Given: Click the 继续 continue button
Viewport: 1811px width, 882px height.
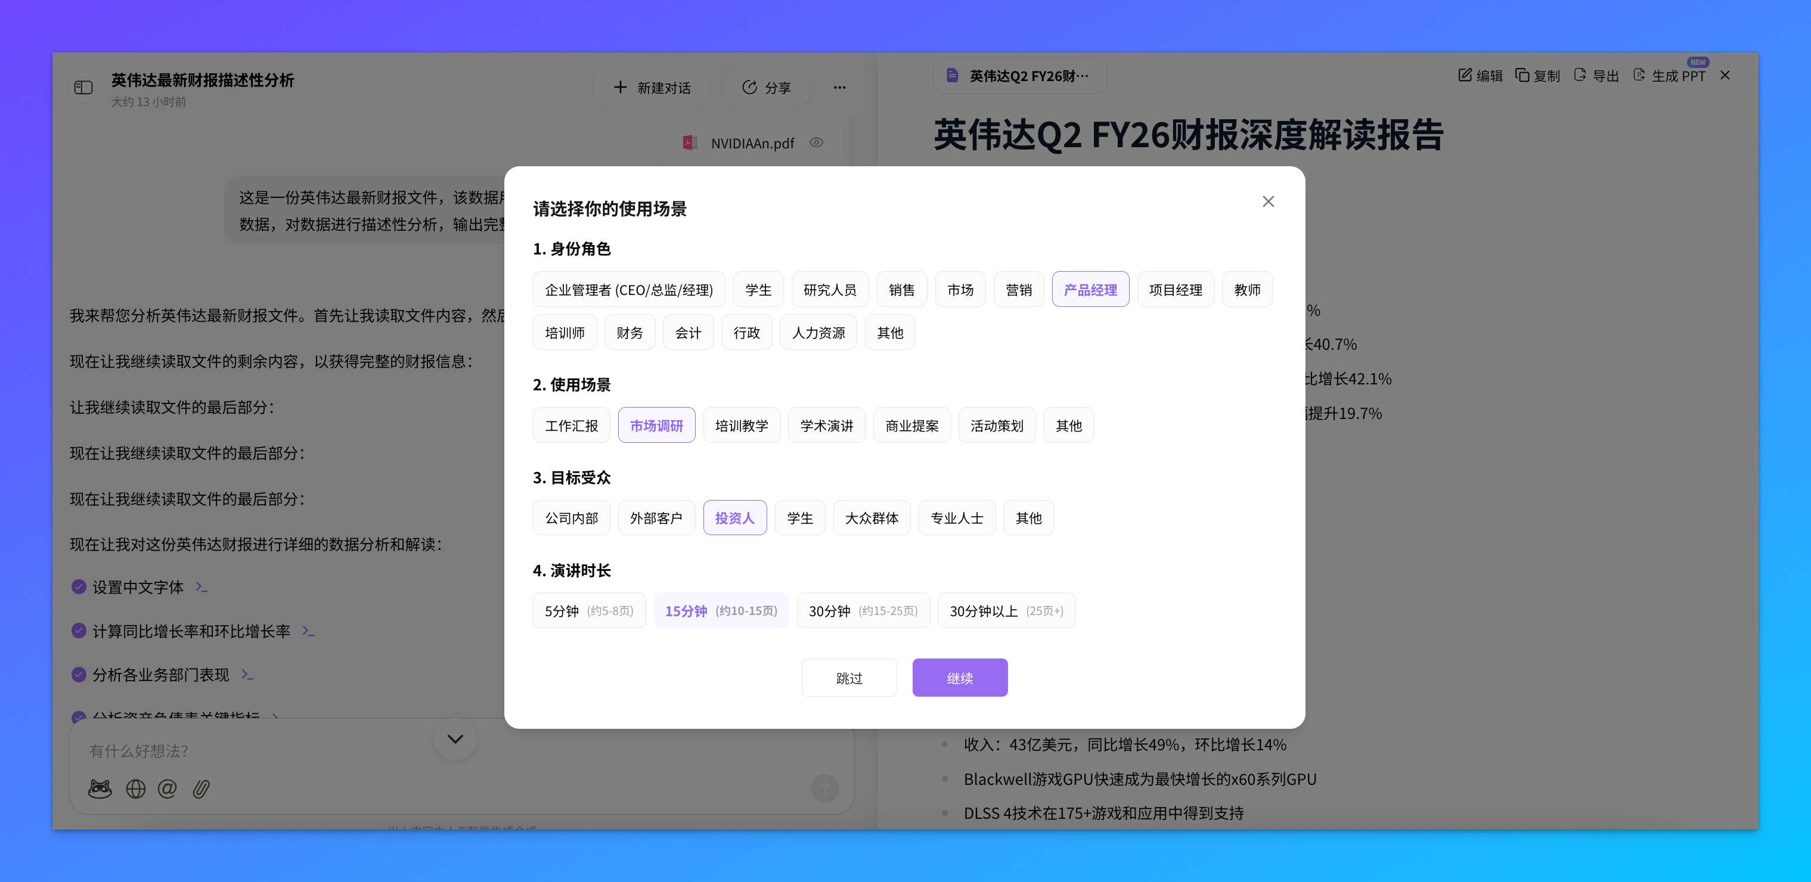Looking at the screenshot, I should pos(960,678).
